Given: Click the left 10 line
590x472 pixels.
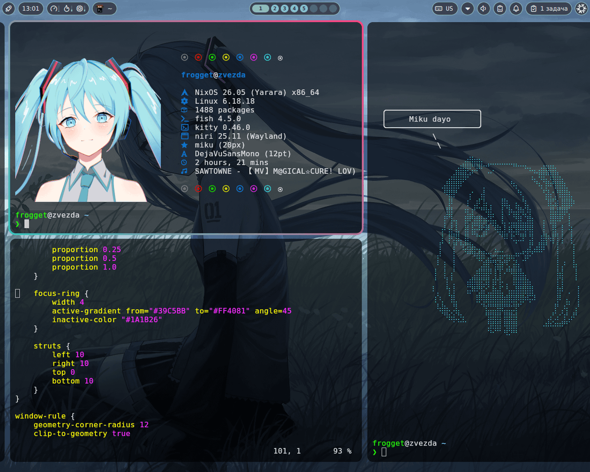Looking at the screenshot, I should tap(68, 355).
